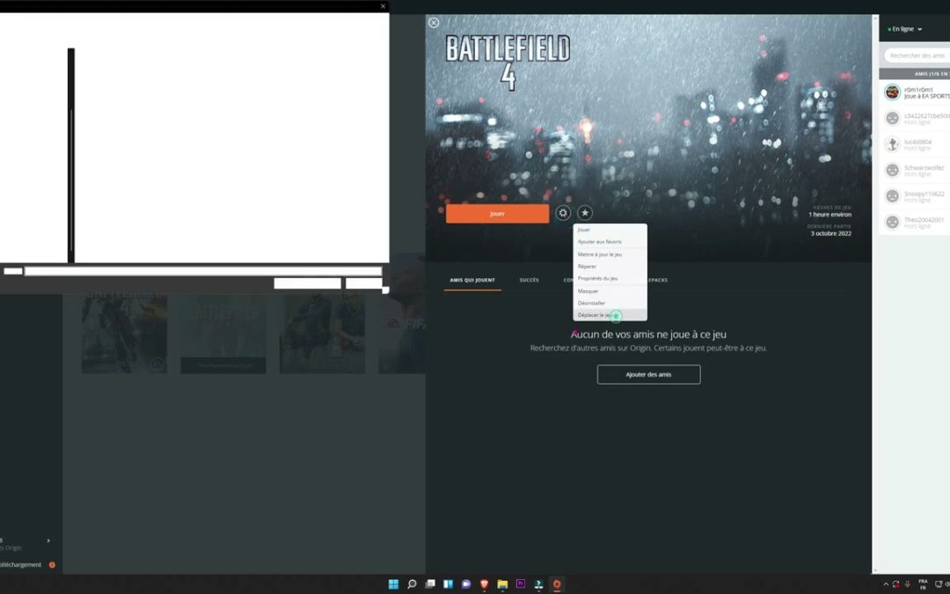Click the star favorite icon beside Jouer
Image resolution: width=950 pixels, height=594 pixels.
coord(585,213)
